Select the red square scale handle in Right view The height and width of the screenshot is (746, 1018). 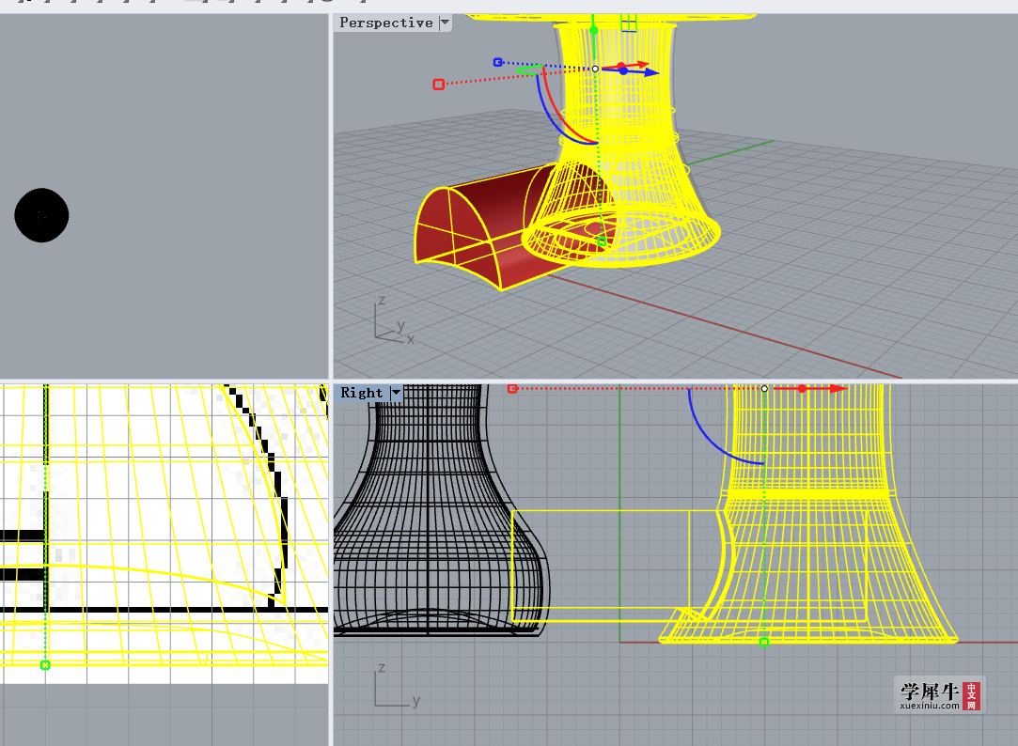click(x=512, y=389)
